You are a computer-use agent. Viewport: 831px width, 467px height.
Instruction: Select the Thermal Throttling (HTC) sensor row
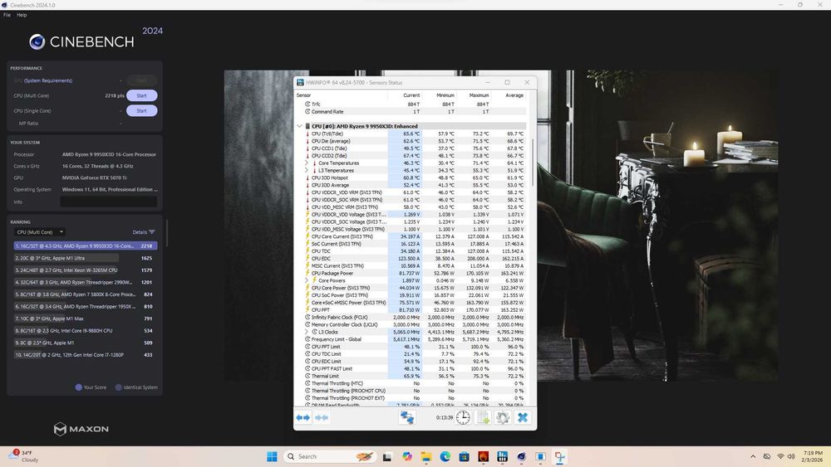click(411, 383)
